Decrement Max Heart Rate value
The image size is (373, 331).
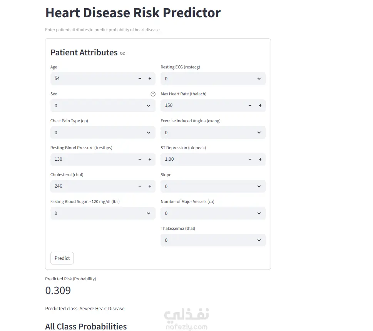click(250, 105)
